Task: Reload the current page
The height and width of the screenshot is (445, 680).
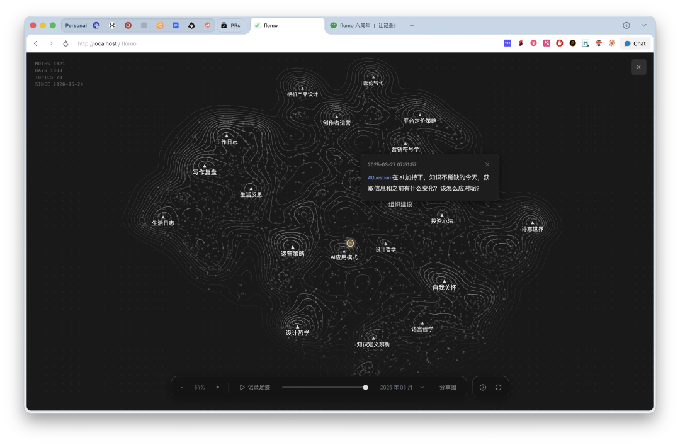Action: point(65,43)
